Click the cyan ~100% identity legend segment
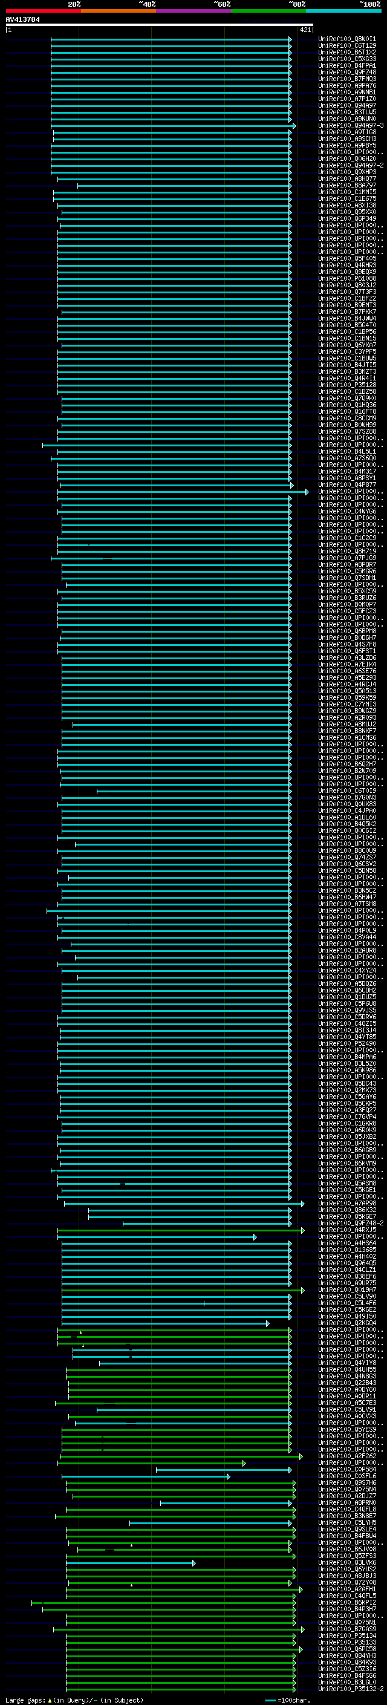 (x=344, y=11)
